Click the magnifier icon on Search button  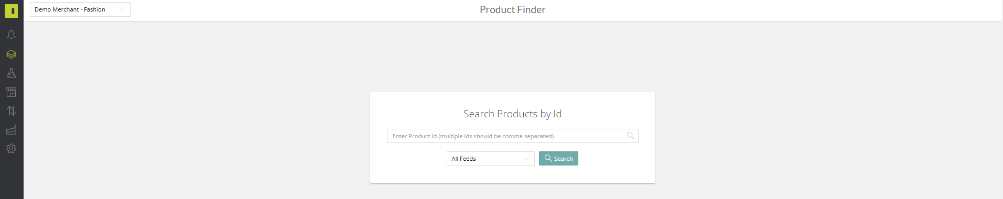pyautogui.click(x=548, y=158)
